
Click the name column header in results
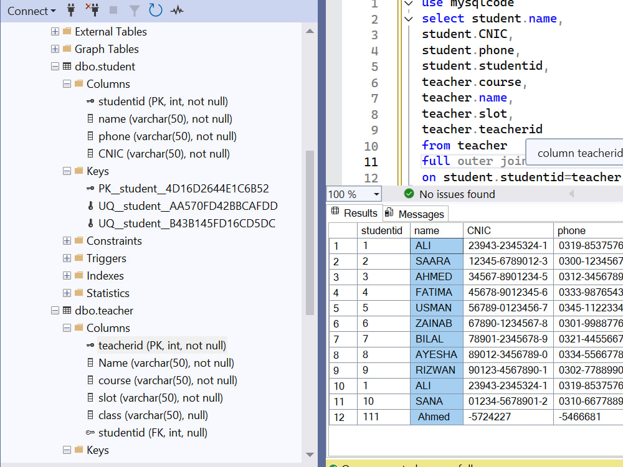(436, 230)
